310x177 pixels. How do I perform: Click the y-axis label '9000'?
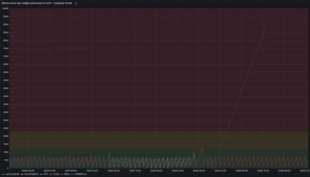[x=6, y=25]
